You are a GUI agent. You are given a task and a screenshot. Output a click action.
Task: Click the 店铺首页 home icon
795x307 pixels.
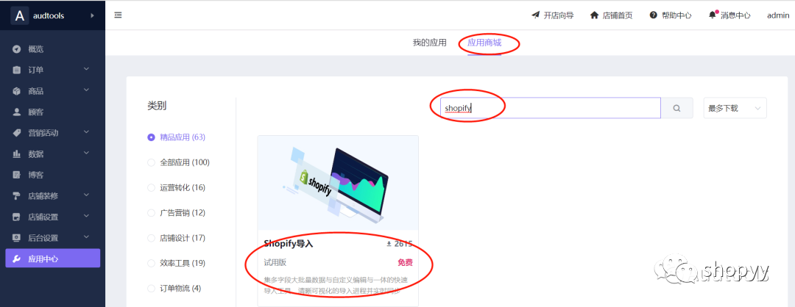pos(594,15)
